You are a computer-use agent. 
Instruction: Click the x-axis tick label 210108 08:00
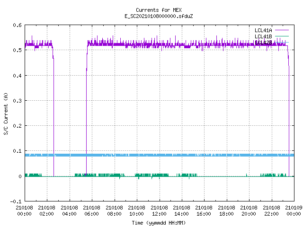[114, 210]
